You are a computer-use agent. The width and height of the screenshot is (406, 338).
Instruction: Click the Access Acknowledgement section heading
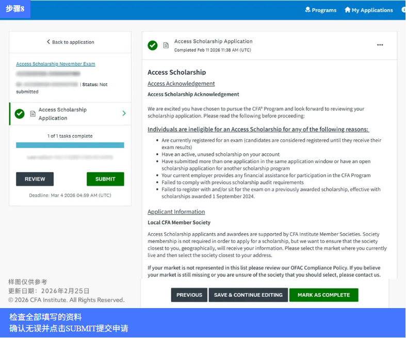(181, 84)
